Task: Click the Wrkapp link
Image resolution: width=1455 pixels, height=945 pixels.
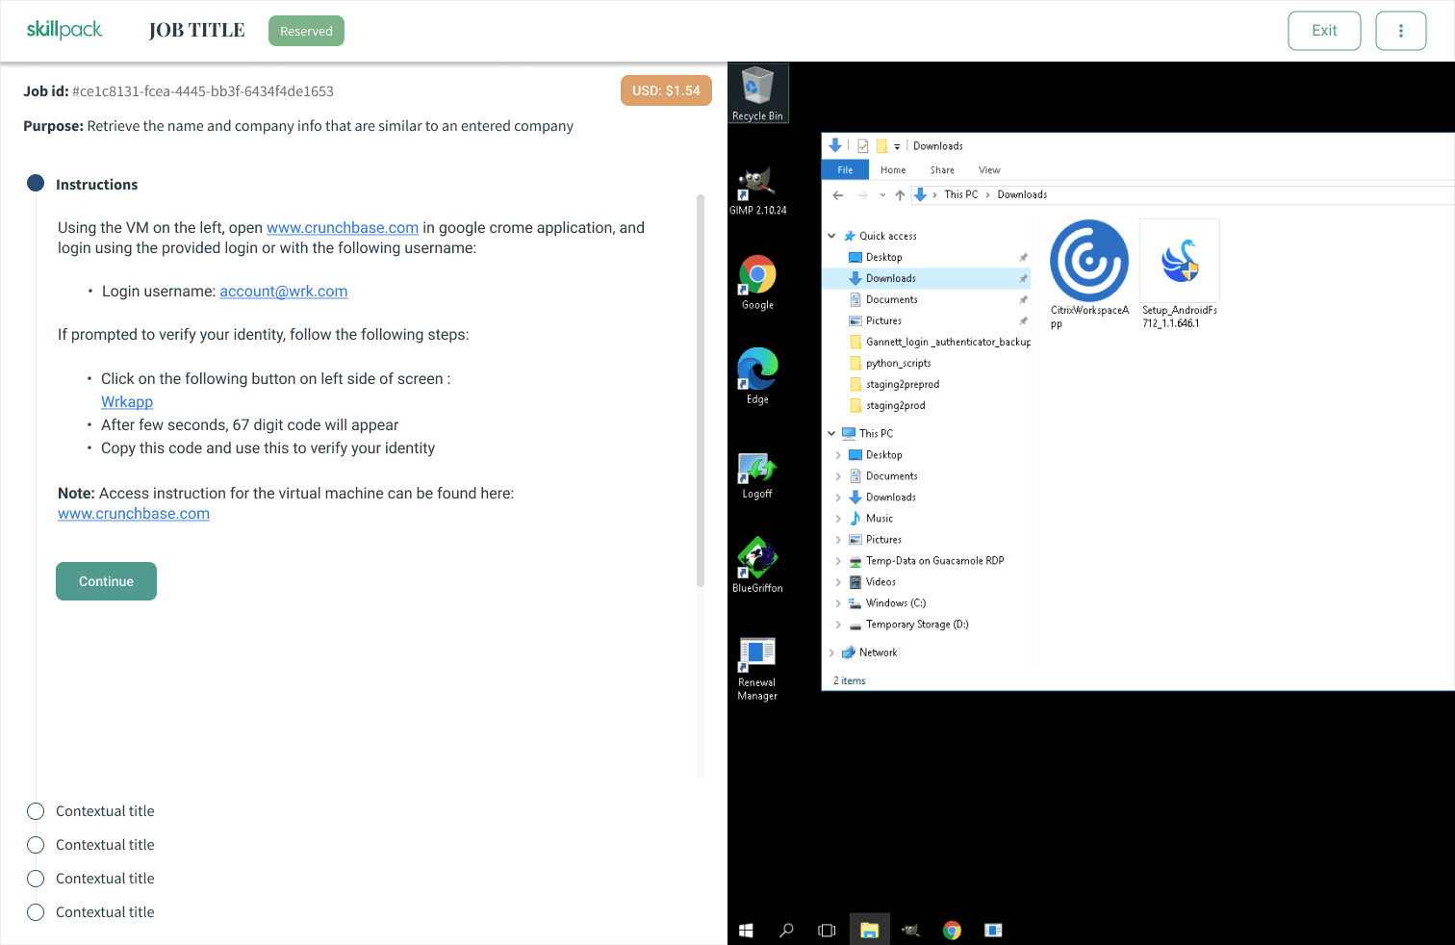Action: point(127,402)
